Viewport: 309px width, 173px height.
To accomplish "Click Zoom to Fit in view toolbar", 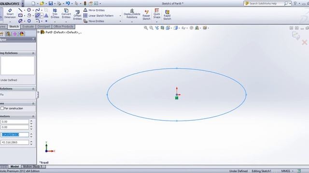I will 146,28.
